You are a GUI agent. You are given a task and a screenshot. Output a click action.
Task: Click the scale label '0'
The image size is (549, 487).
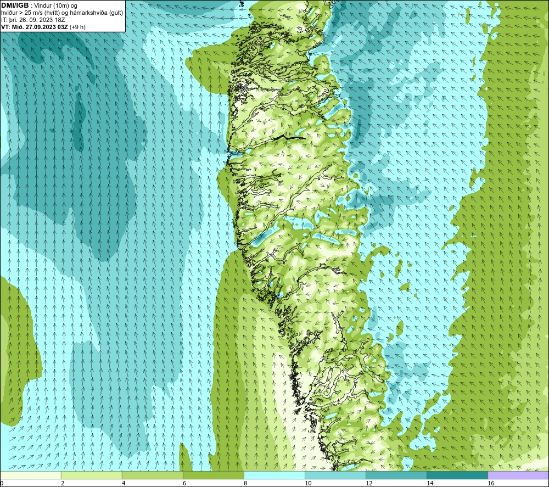point(2,483)
